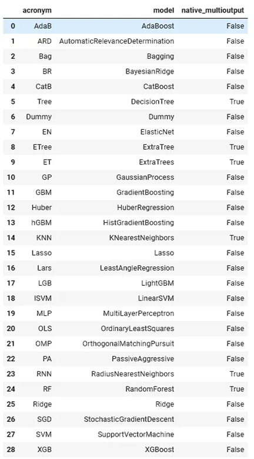Click row index 10
This screenshot has width=254, height=459.
(x=11, y=177)
